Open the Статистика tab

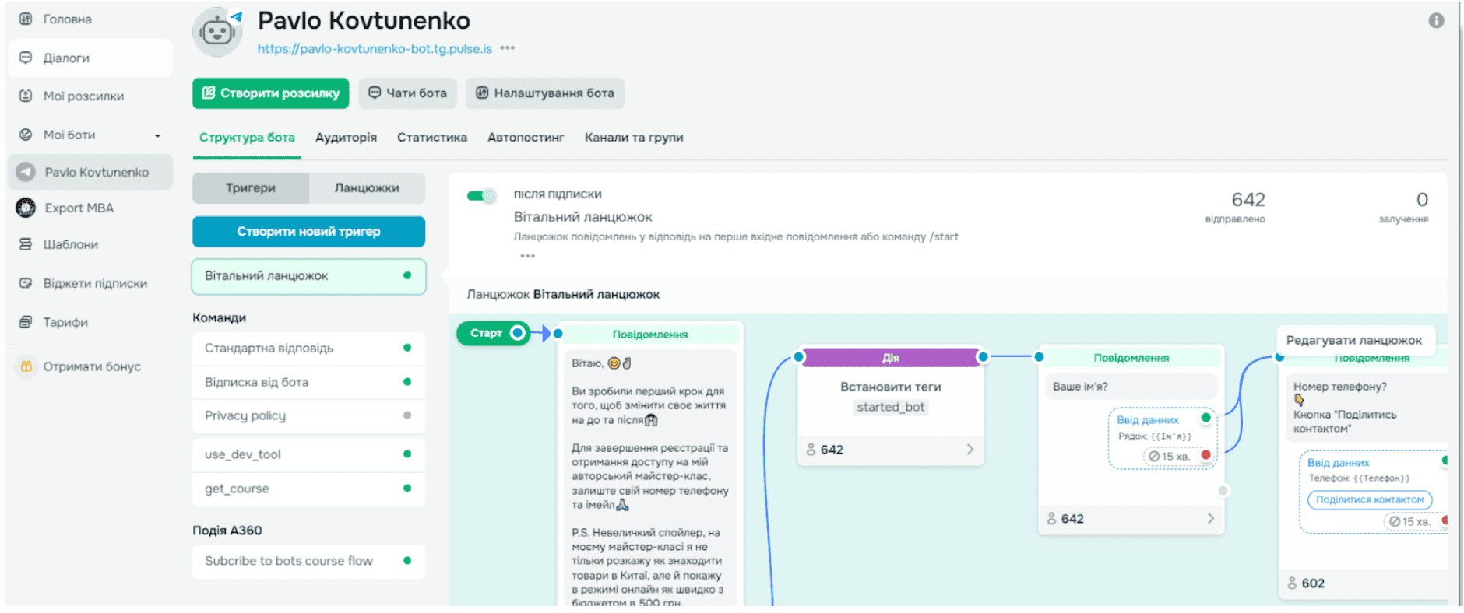[432, 138]
